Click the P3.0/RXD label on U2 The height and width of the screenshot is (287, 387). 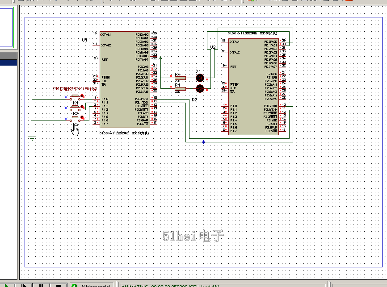[x=270, y=106]
